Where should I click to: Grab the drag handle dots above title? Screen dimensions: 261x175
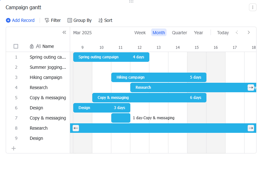click(x=131, y=2)
